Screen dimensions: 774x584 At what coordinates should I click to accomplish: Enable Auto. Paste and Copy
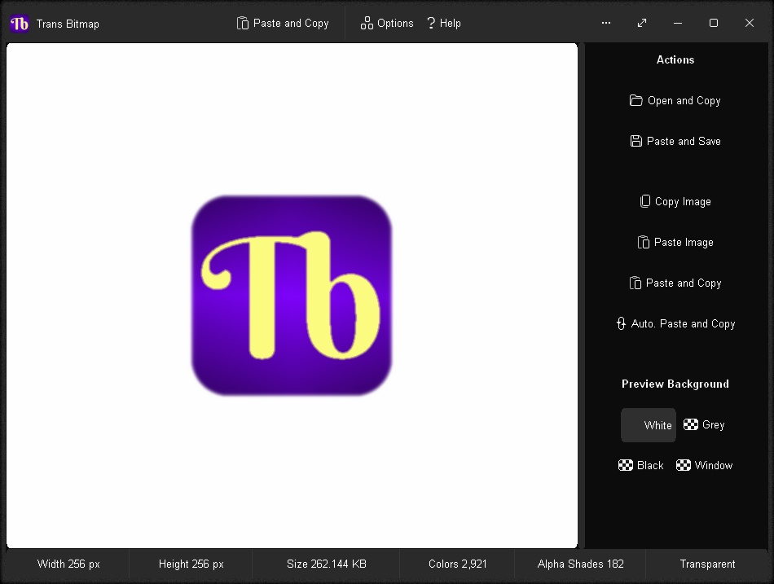[675, 324]
